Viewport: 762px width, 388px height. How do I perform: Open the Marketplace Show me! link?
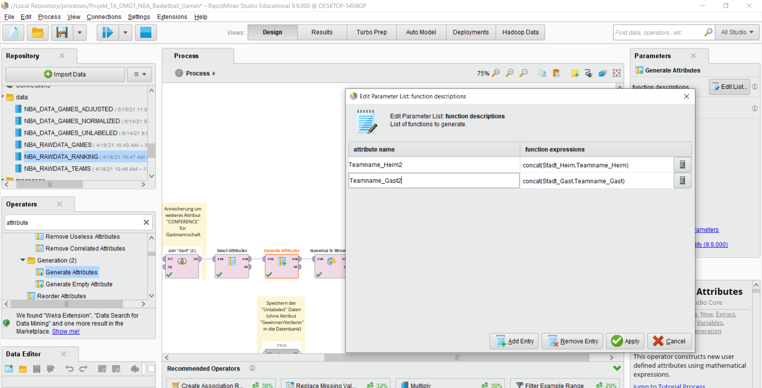[x=65, y=331]
